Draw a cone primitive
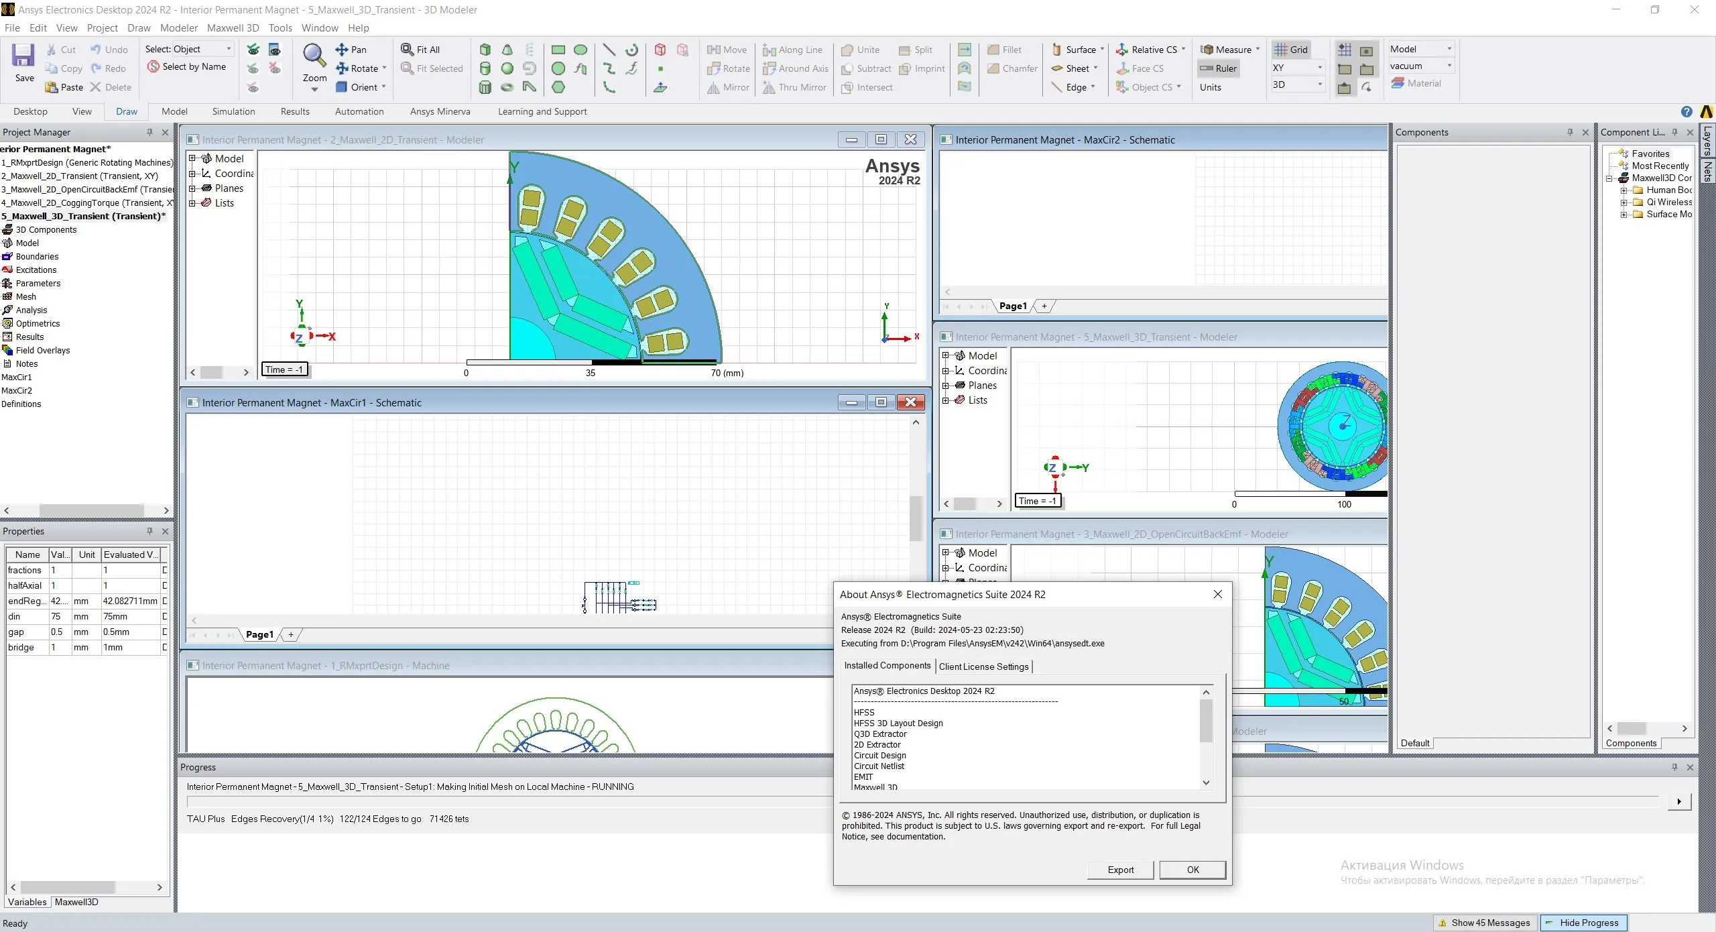 [x=507, y=50]
